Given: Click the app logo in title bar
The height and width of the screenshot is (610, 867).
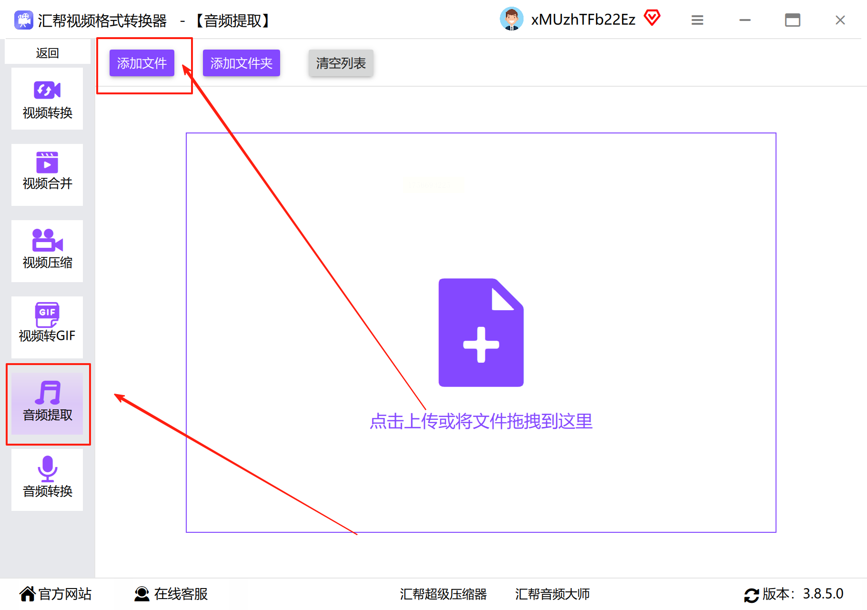Looking at the screenshot, I should tap(23, 20).
